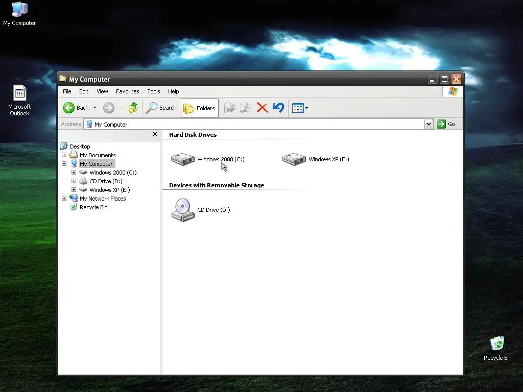Open the Views button menu
The image size is (523, 392).
(300, 108)
